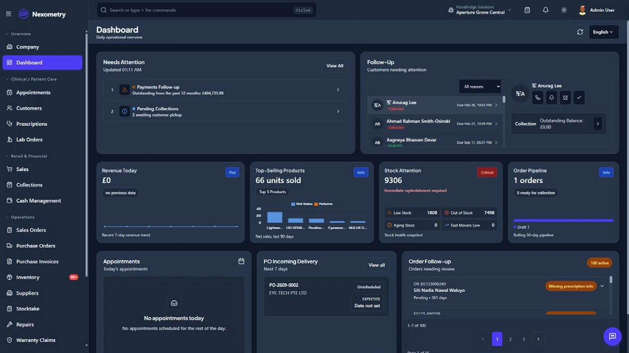629x353 pixels.
Task: Select Anurag Lee in follow-up list
Action: [x=435, y=105]
